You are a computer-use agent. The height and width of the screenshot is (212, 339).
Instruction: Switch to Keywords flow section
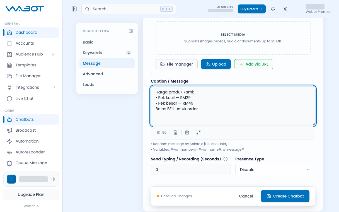(x=107, y=53)
